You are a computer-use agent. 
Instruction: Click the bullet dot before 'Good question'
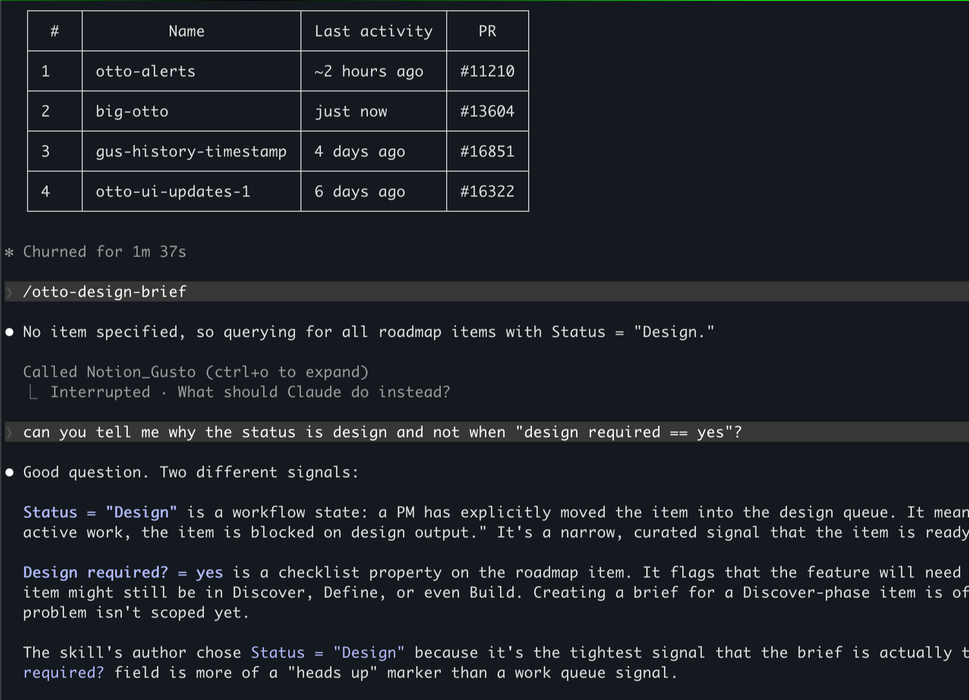point(9,473)
